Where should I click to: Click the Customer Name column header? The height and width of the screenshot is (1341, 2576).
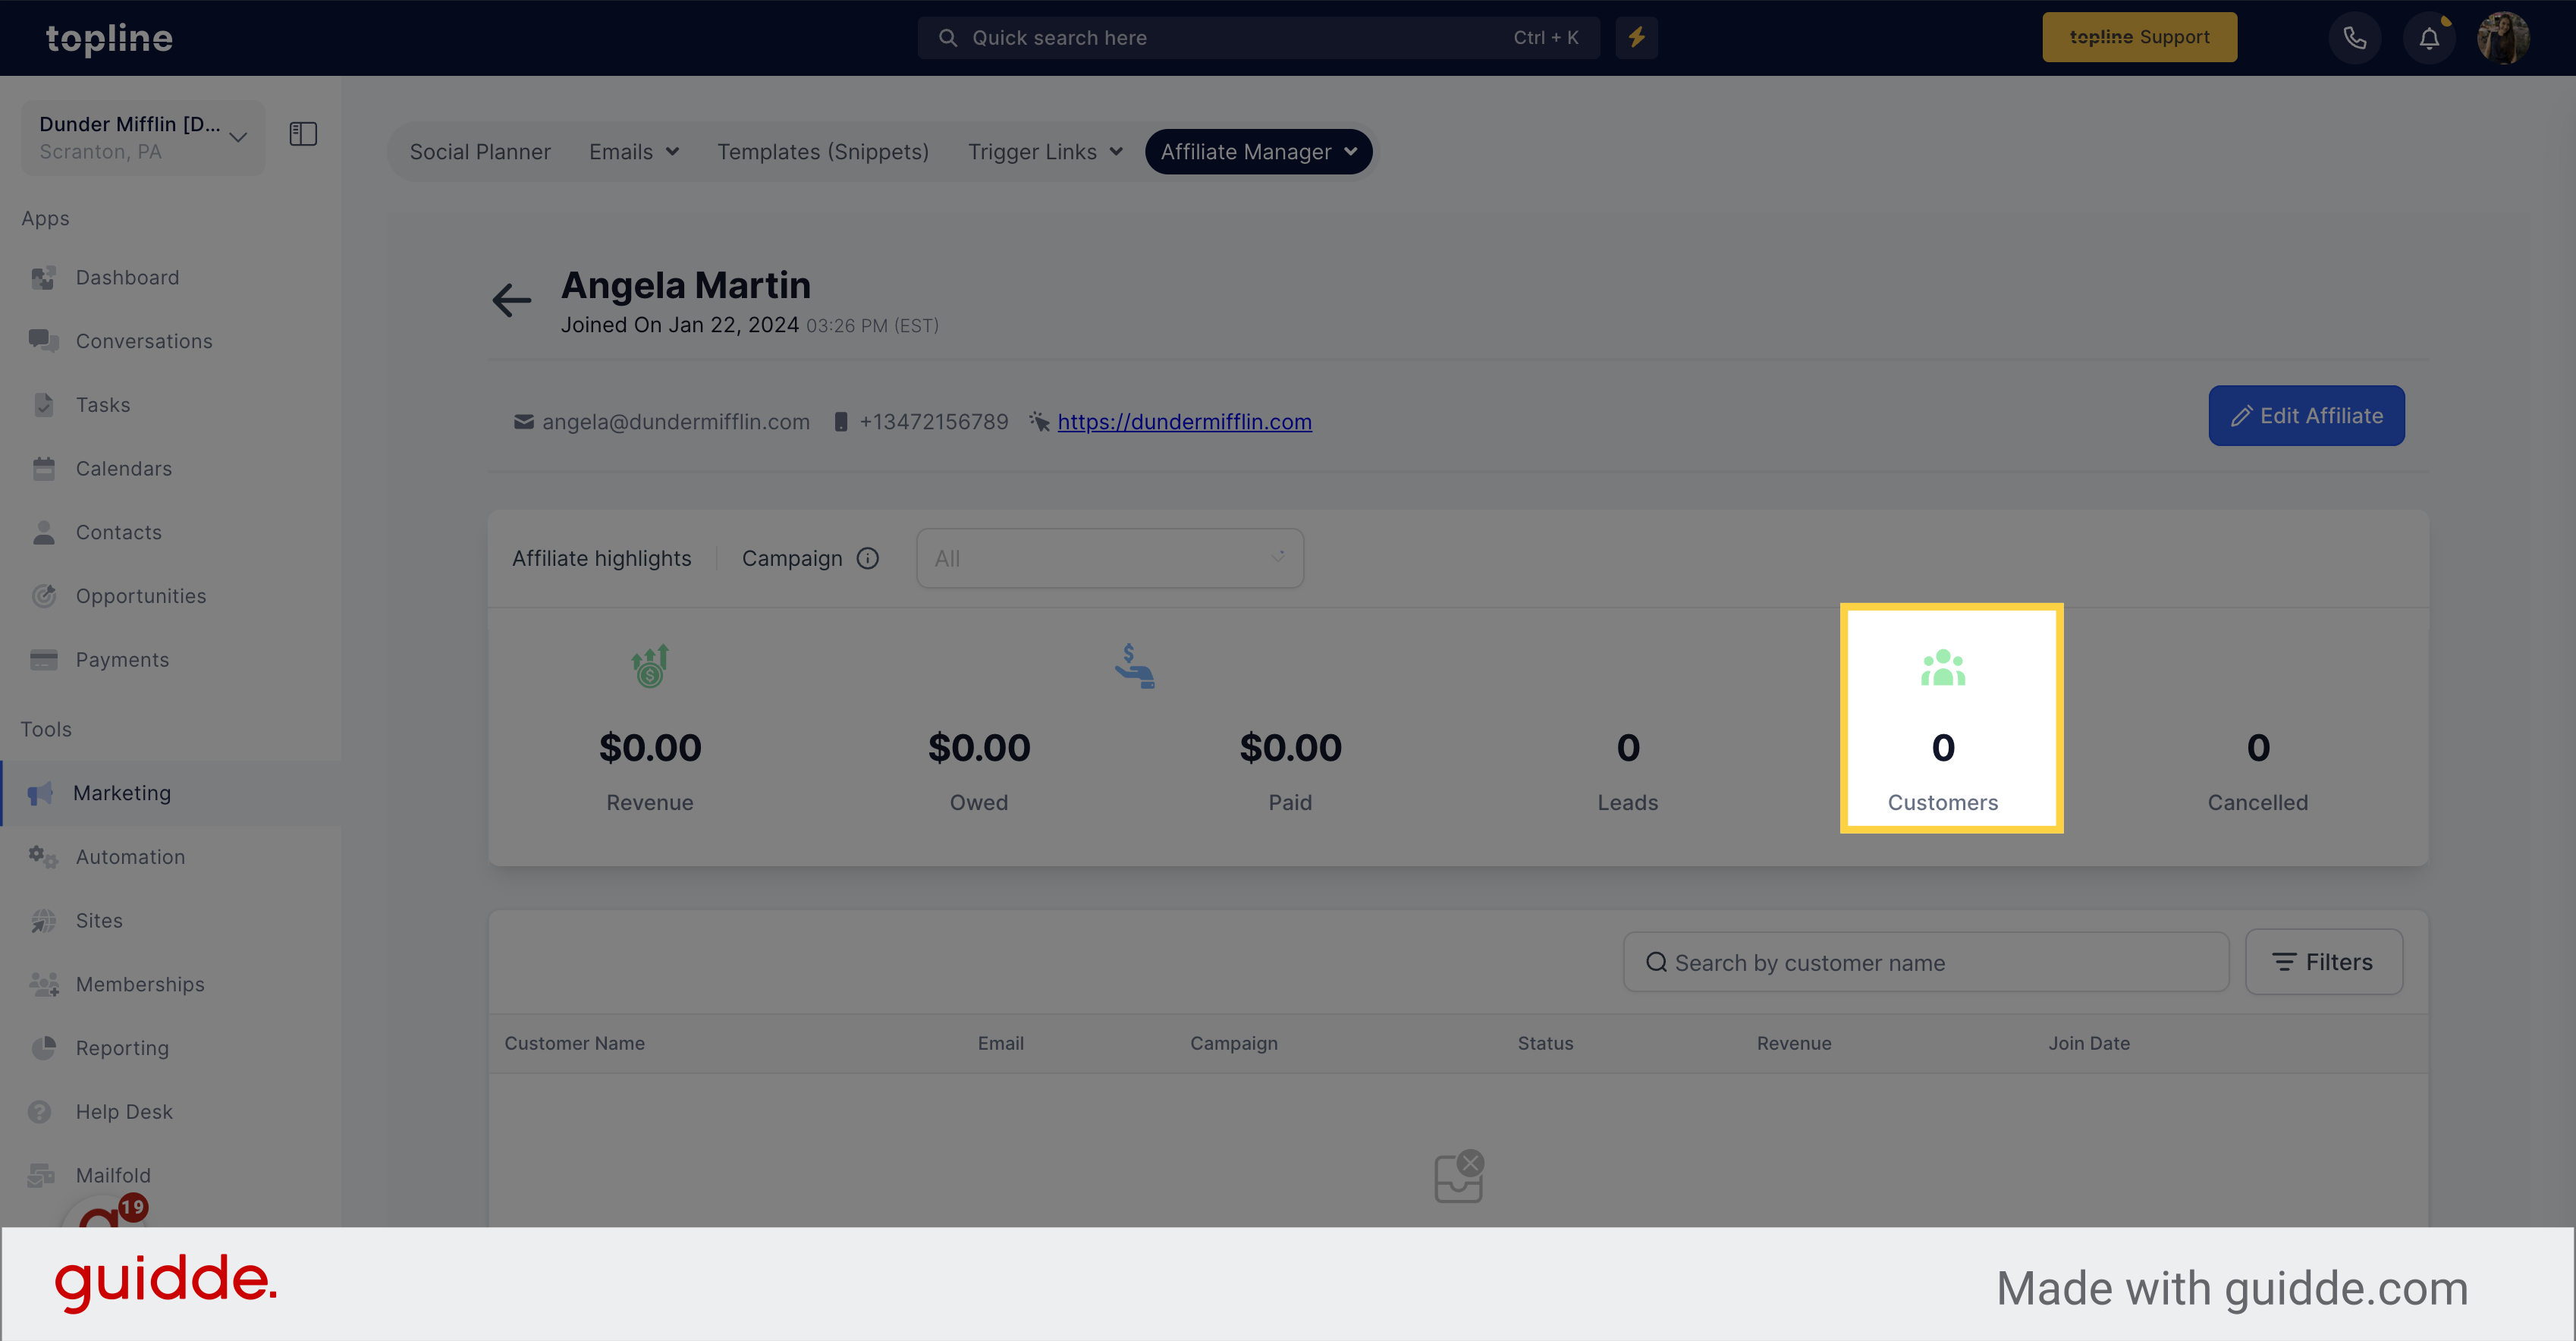(574, 1043)
